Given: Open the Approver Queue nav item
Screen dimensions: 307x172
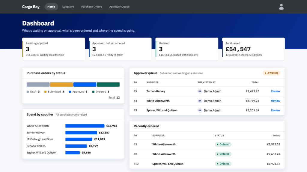Looking at the screenshot, I should [119, 7].
